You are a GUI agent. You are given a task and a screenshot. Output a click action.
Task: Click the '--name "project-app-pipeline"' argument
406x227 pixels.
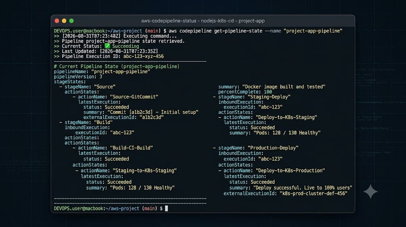tap(304, 31)
